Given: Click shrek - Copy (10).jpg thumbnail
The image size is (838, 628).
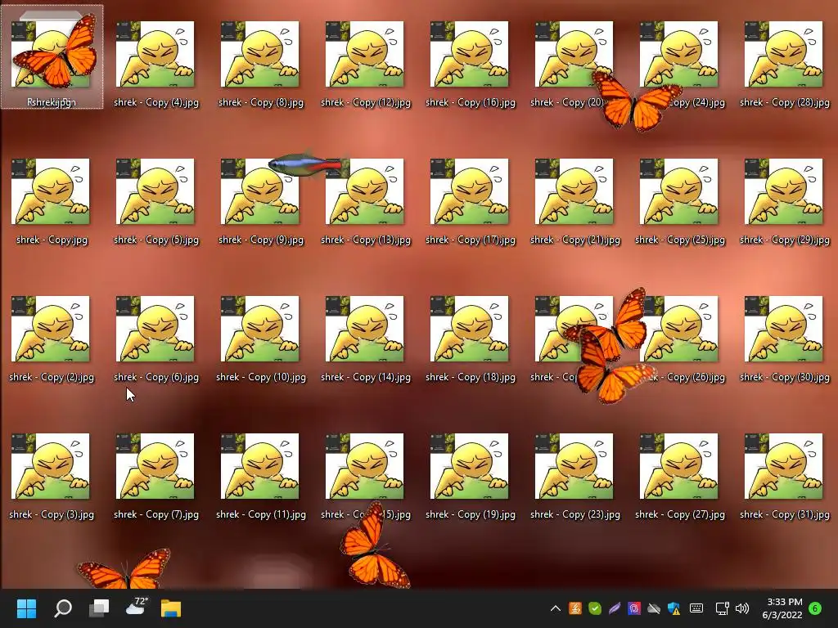Looking at the screenshot, I should click(x=260, y=329).
